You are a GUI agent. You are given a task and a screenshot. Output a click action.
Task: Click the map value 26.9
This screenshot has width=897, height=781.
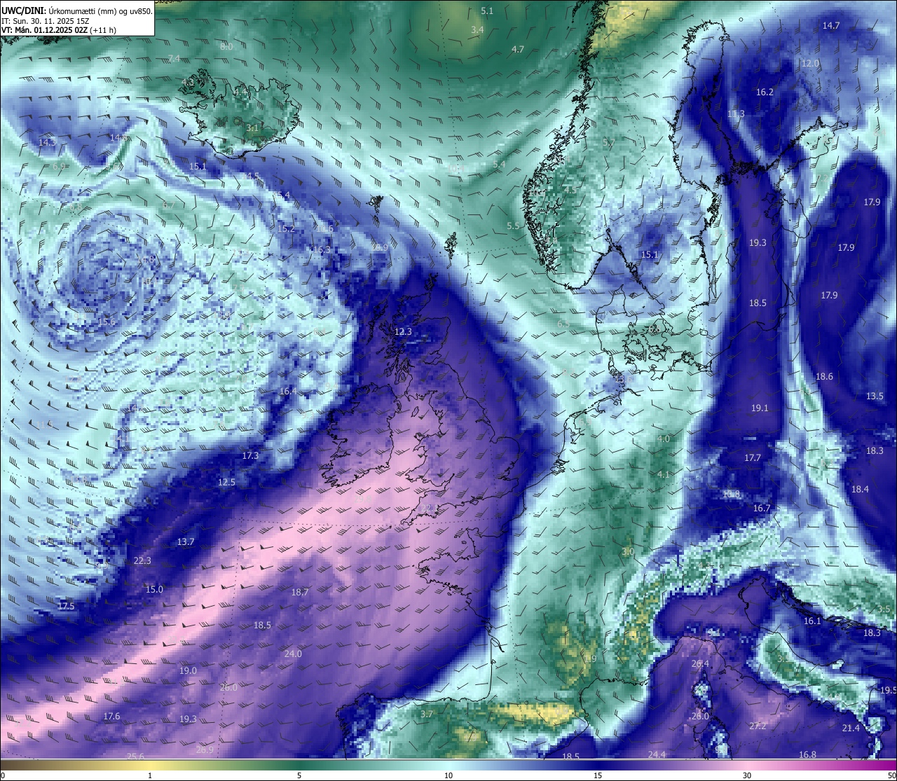point(205,749)
